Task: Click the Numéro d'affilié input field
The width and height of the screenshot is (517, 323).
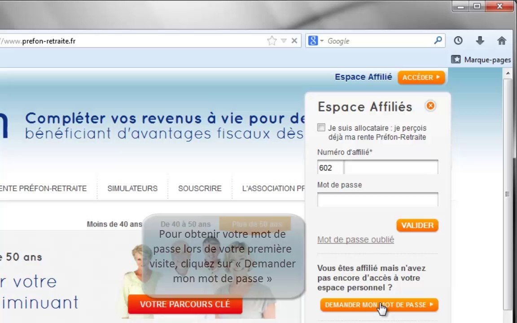Action: (x=391, y=167)
